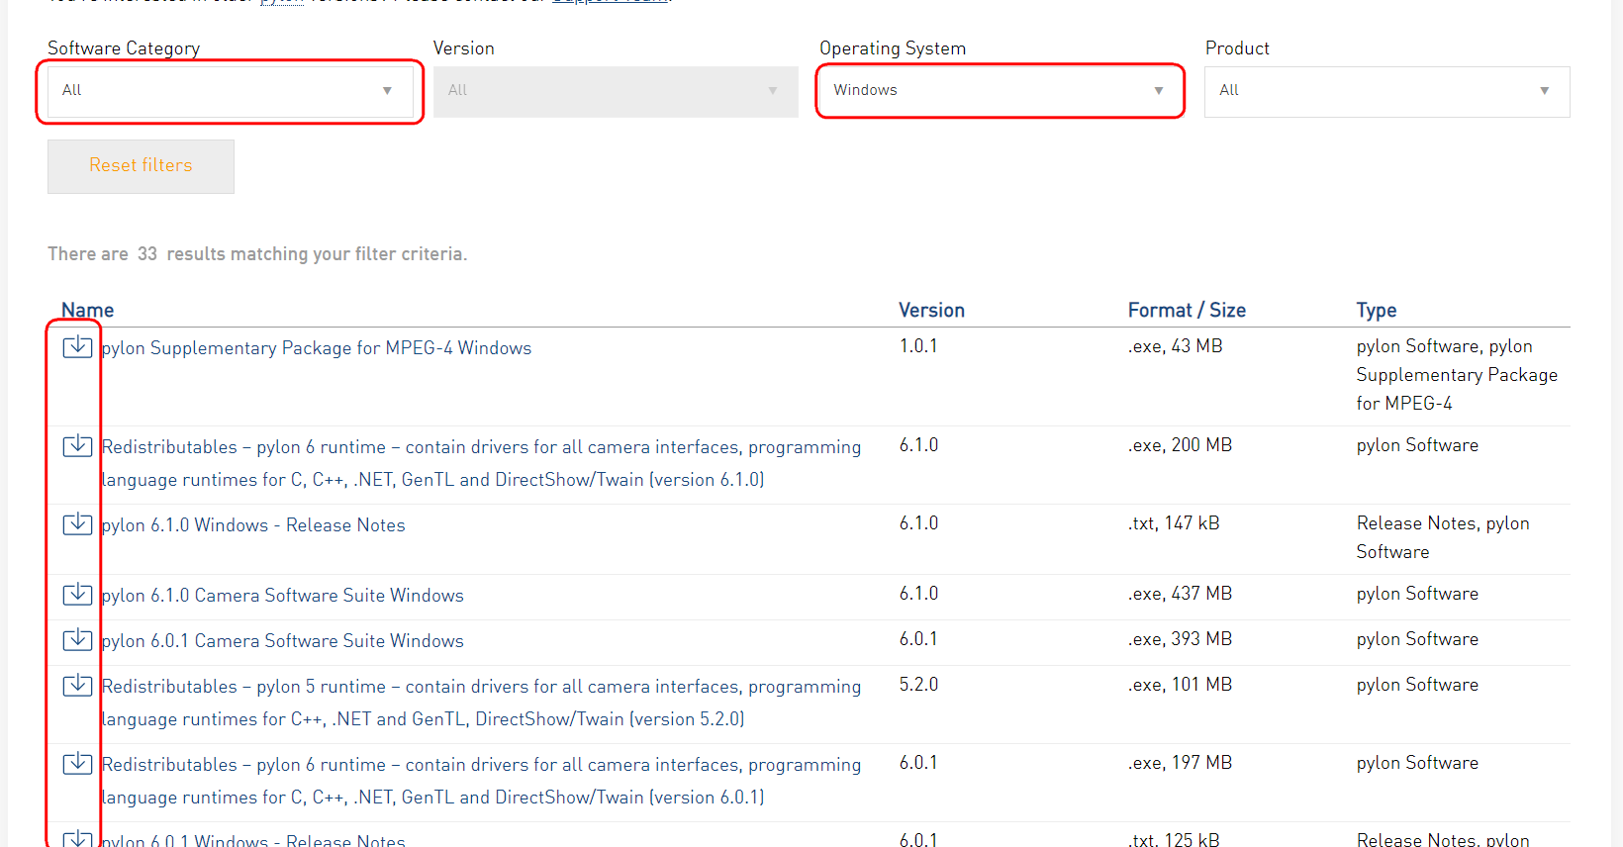Open Redistributables pylon 6 runtime version 6.0.1 link
Viewport: 1623px width, 847px height.
[481, 781]
